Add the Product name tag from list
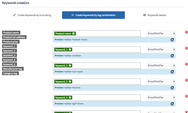Screen dimensions: 188x113 click(x=11, y=33)
